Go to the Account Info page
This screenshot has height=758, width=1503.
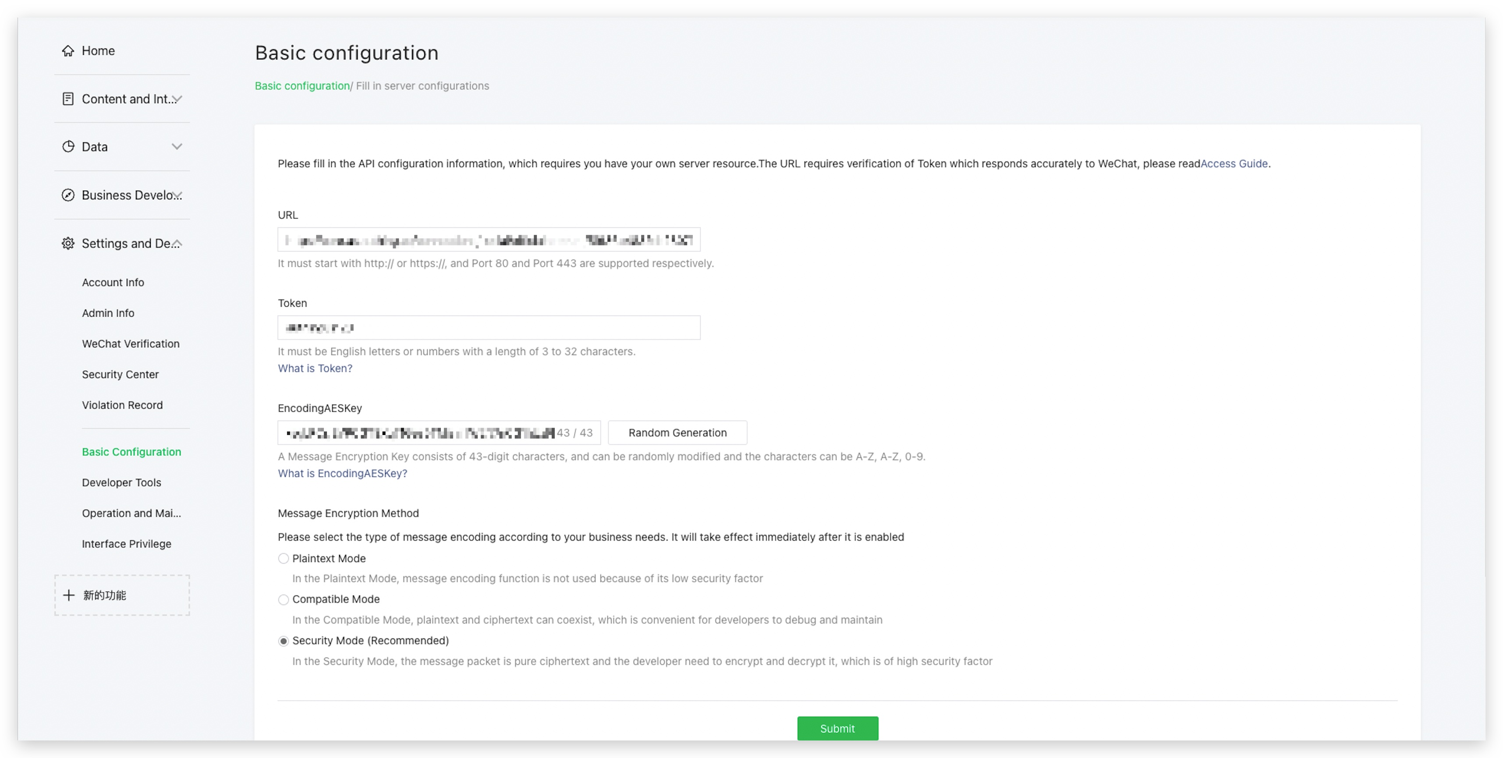pyautogui.click(x=113, y=283)
